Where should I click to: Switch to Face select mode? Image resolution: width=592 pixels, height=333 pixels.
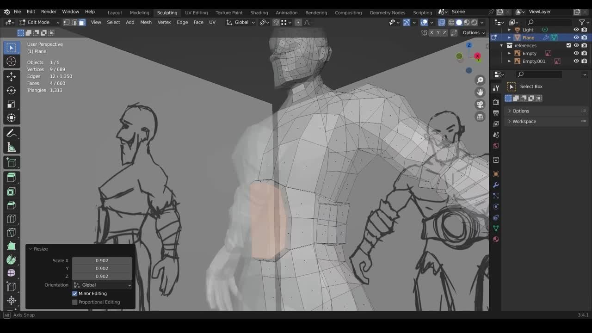tap(82, 22)
